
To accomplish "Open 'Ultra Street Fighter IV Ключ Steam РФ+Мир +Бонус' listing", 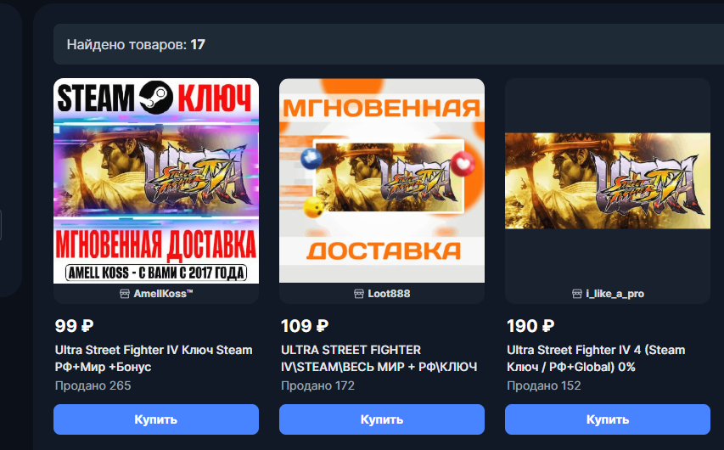I will click(154, 358).
